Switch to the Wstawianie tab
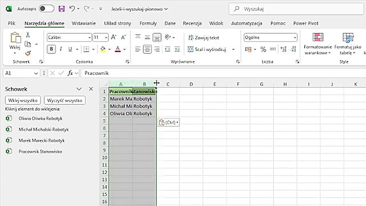Screen dimensions: 366x206 point(83,23)
